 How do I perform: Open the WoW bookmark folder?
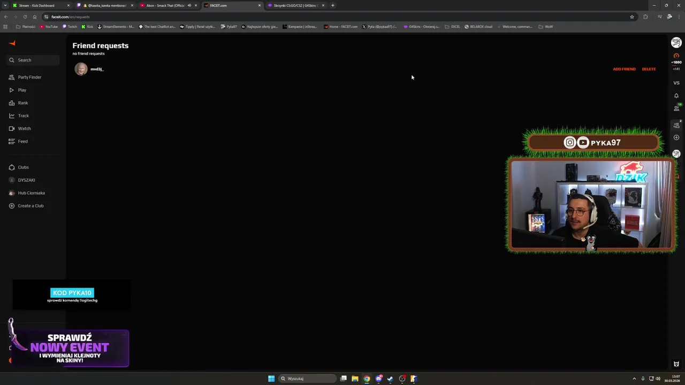pyautogui.click(x=546, y=27)
